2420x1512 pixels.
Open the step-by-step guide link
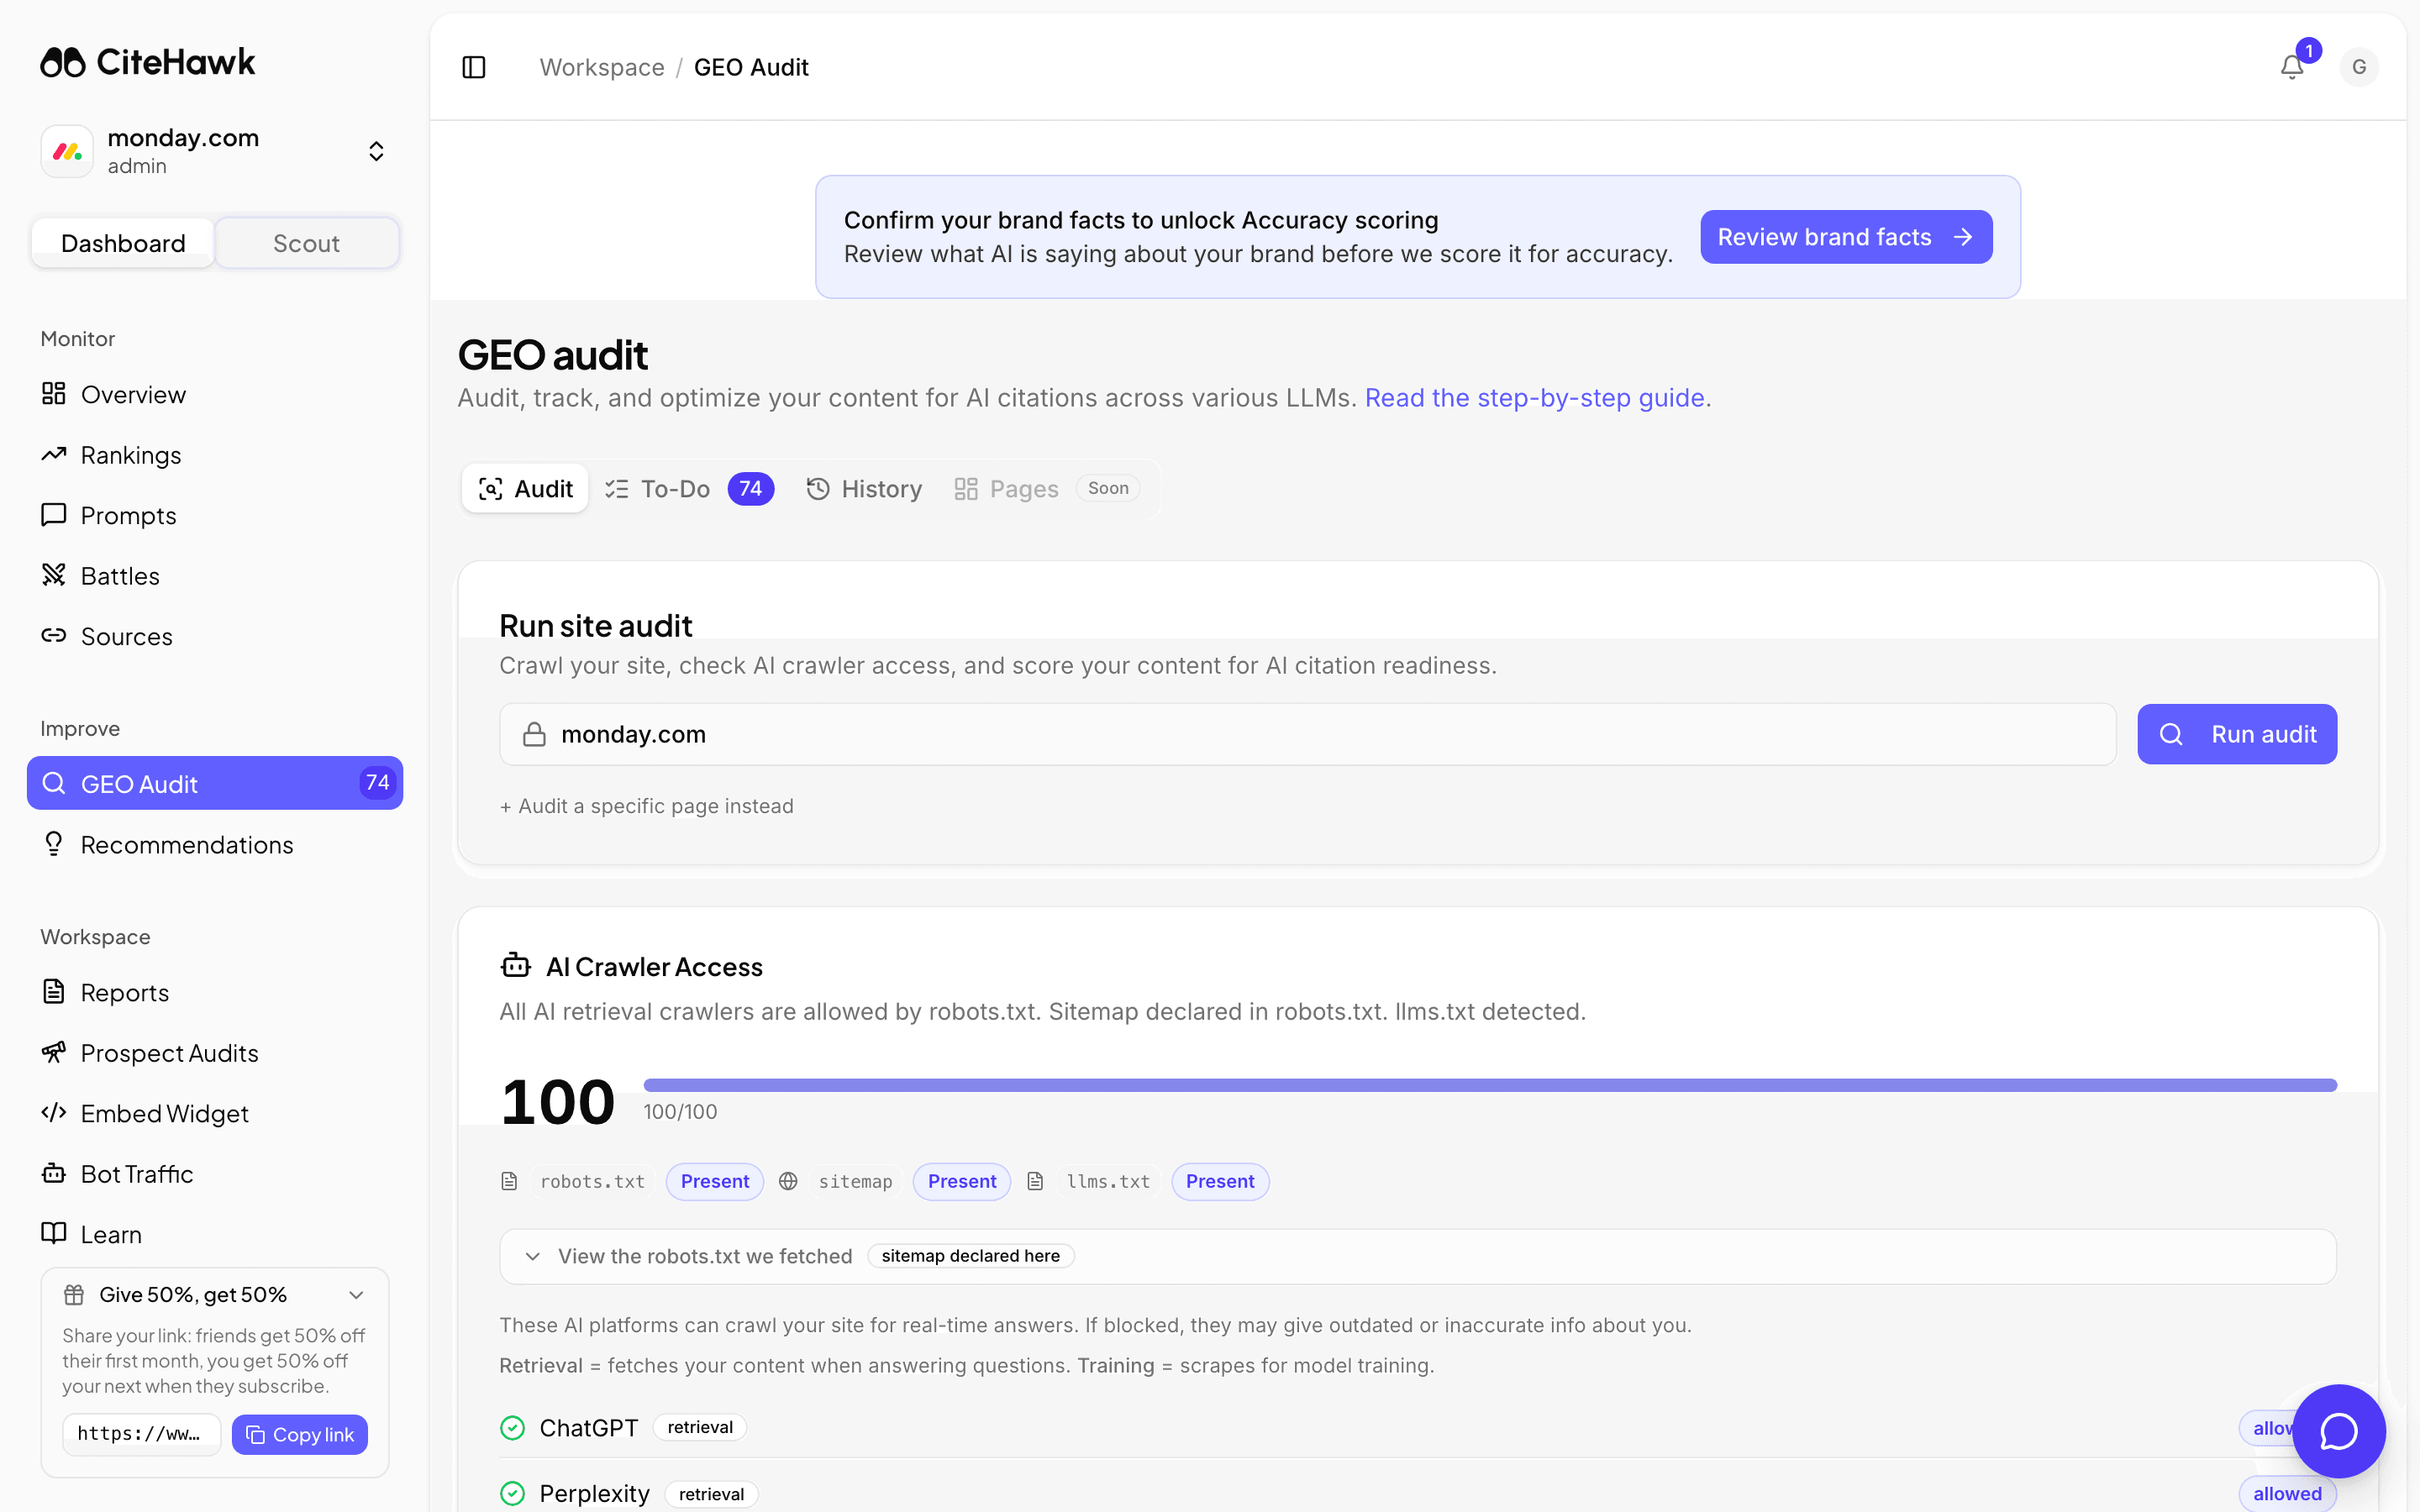(1534, 398)
